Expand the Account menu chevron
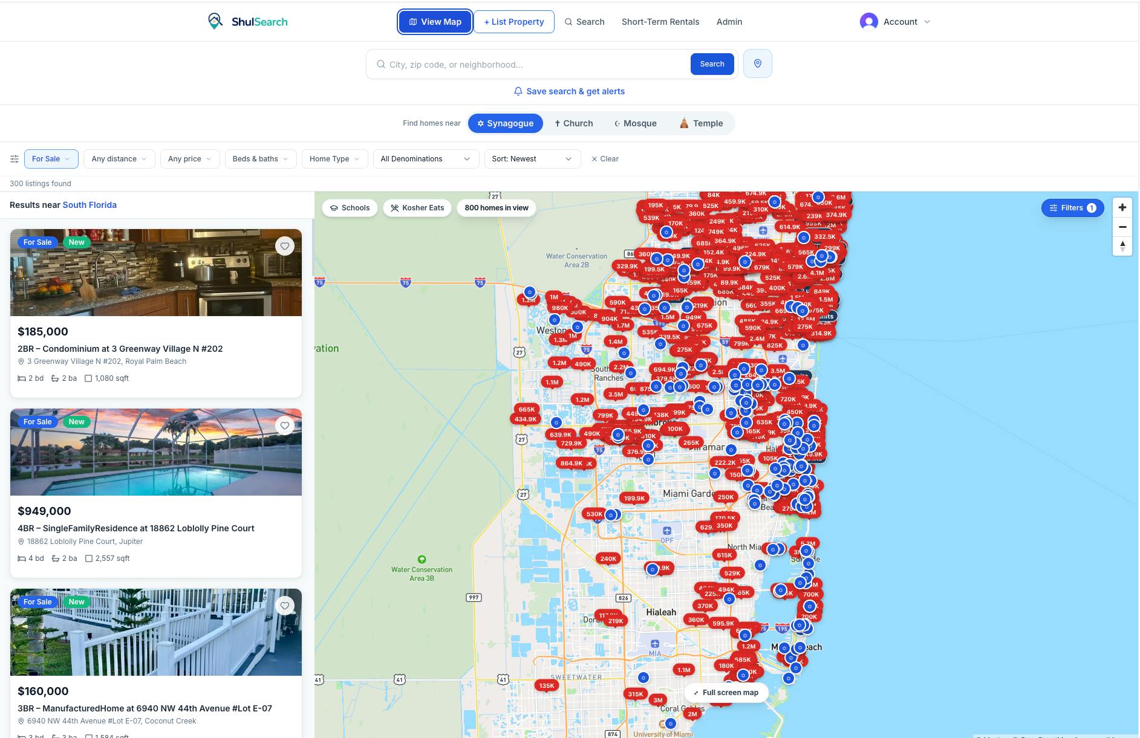 coord(927,22)
